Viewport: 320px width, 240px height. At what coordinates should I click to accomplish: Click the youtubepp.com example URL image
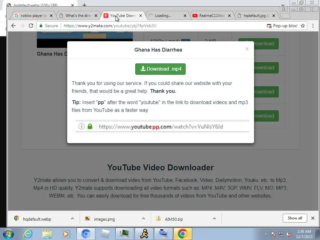click(162, 127)
